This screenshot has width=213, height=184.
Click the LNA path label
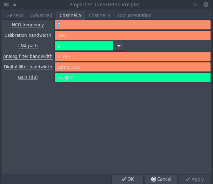28,46
